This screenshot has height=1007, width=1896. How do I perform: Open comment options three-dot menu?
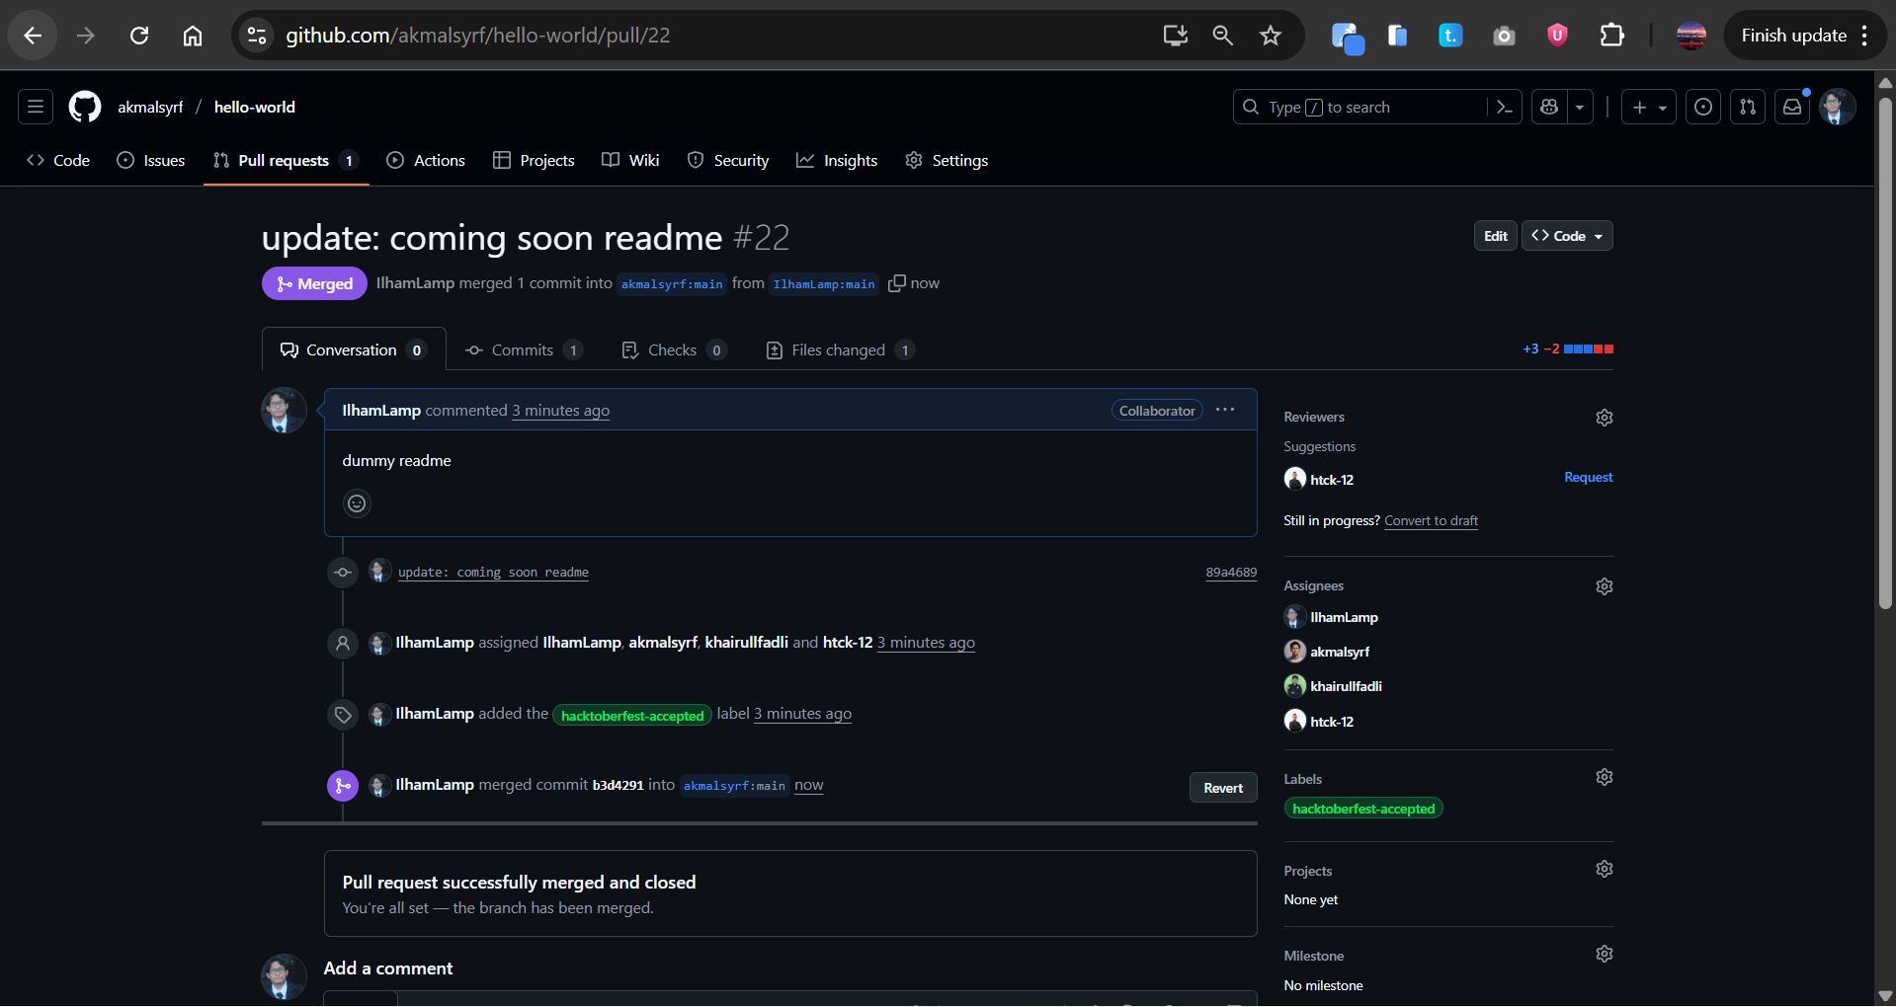coord(1225,410)
